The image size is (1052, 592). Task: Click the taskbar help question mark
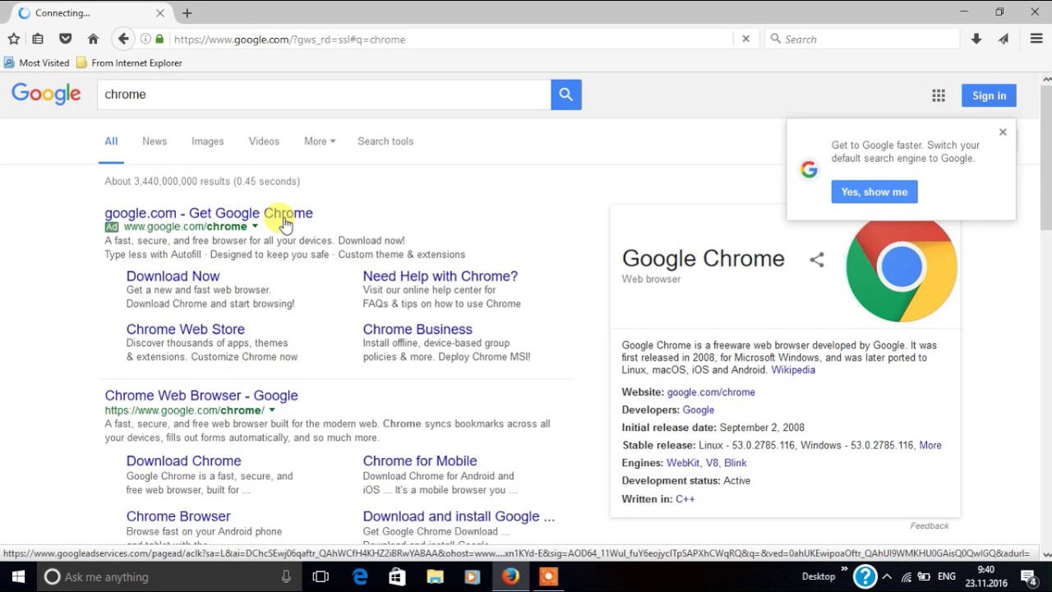pyautogui.click(x=865, y=576)
